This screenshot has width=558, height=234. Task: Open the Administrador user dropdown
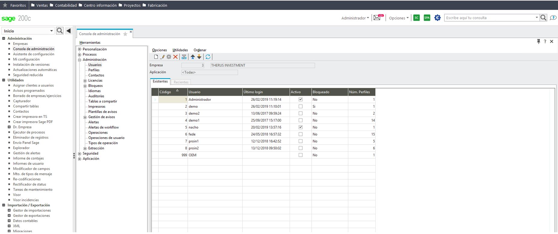tap(355, 18)
